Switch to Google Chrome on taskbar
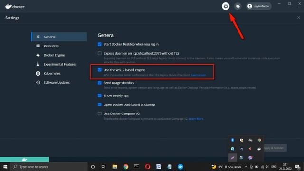This screenshot has height=171, width=304. 125,167
